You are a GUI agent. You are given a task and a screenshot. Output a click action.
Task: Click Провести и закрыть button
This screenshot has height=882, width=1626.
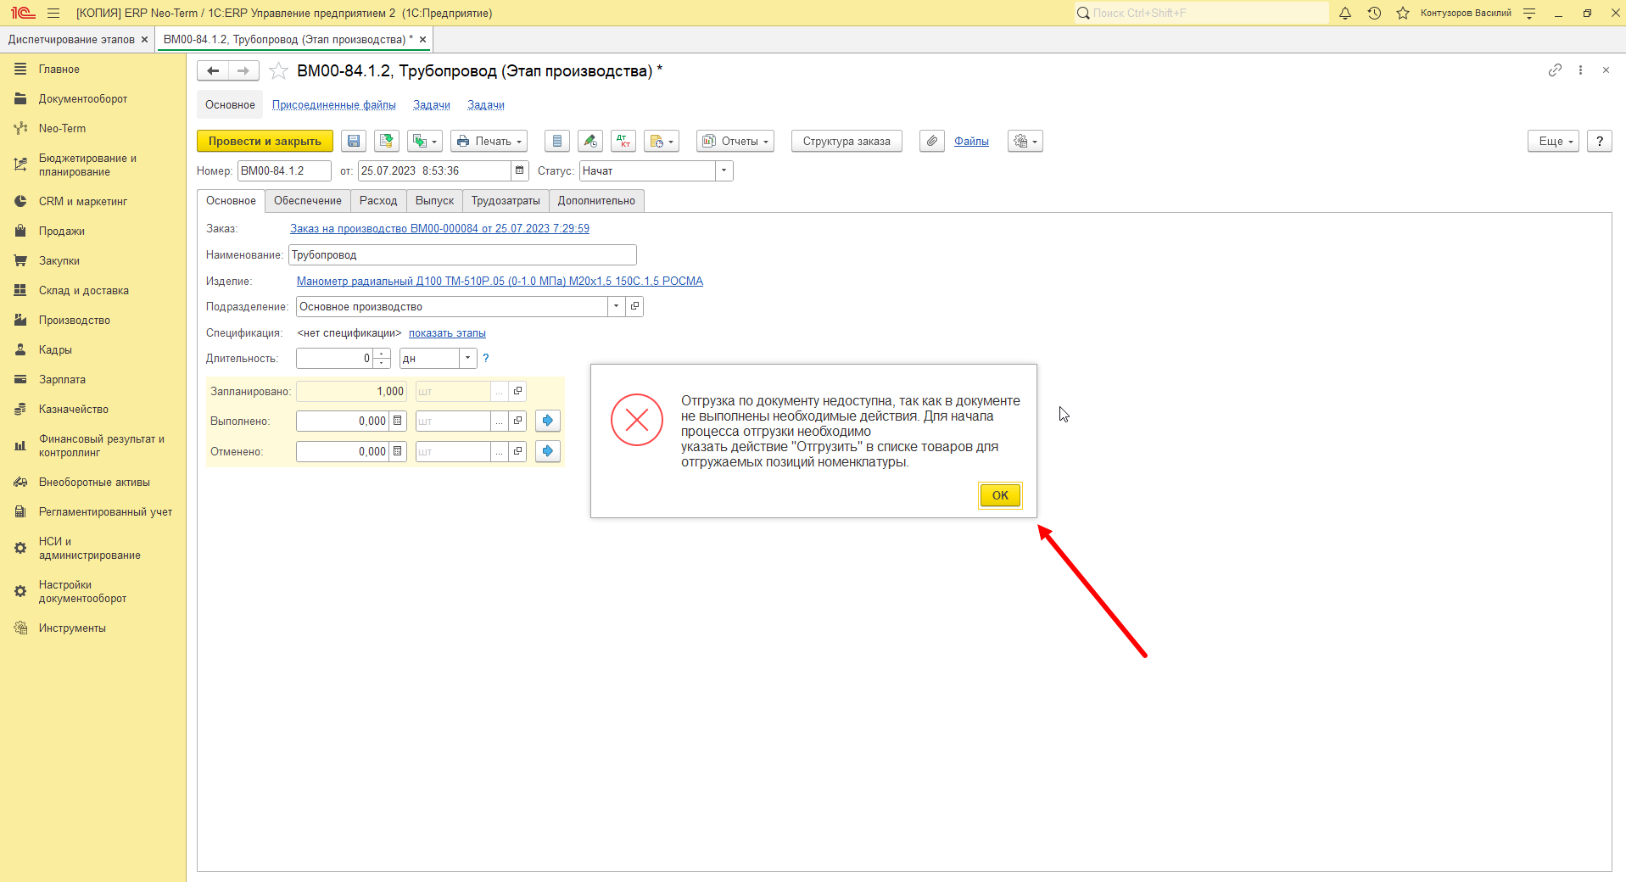tap(265, 141)
